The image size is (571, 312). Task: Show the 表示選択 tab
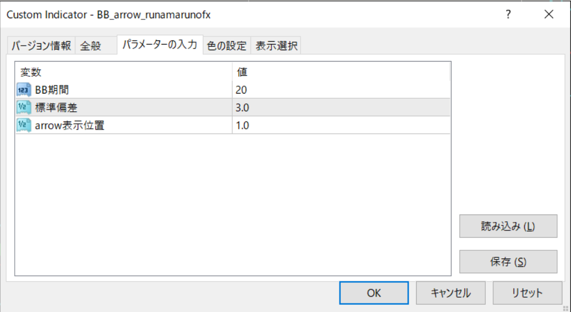click(276, 46)
